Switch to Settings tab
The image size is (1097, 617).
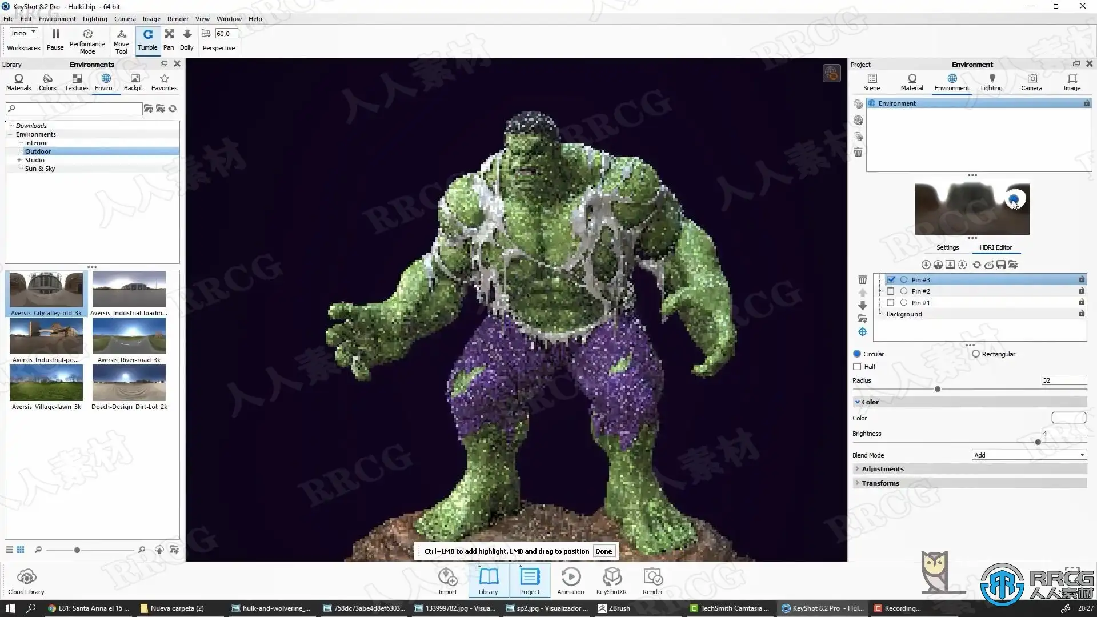(x=947, y=247)
